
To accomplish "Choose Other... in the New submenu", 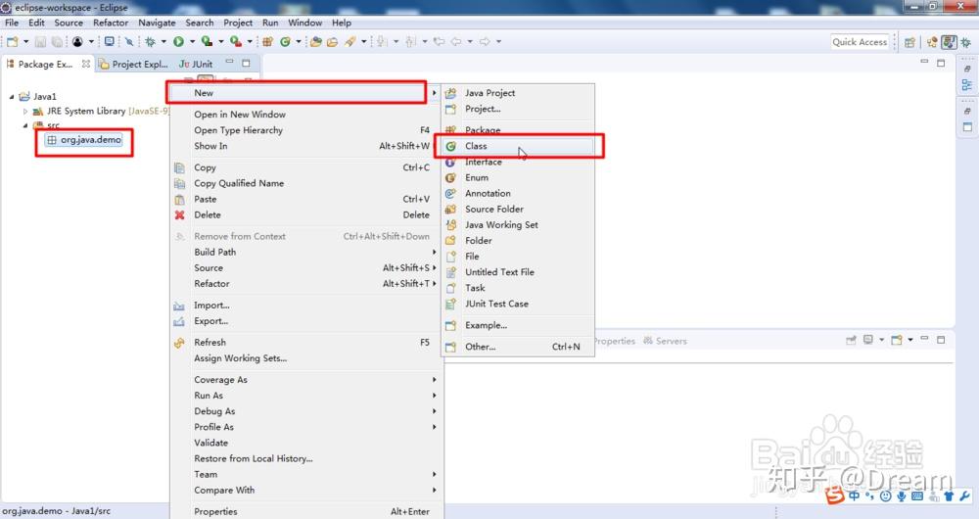I will point(518,347).
